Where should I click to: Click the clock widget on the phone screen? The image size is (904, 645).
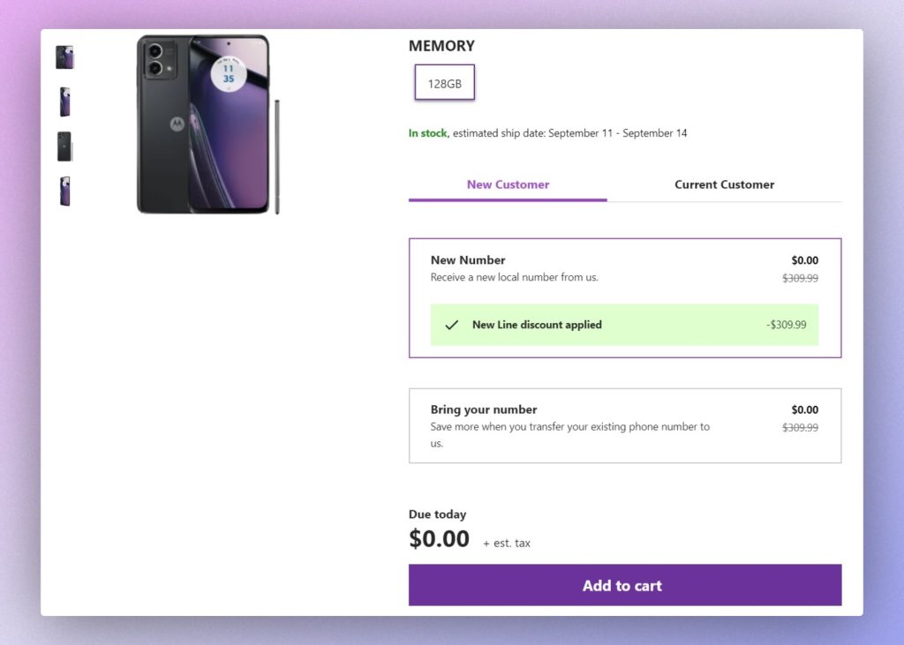(229, 73)
